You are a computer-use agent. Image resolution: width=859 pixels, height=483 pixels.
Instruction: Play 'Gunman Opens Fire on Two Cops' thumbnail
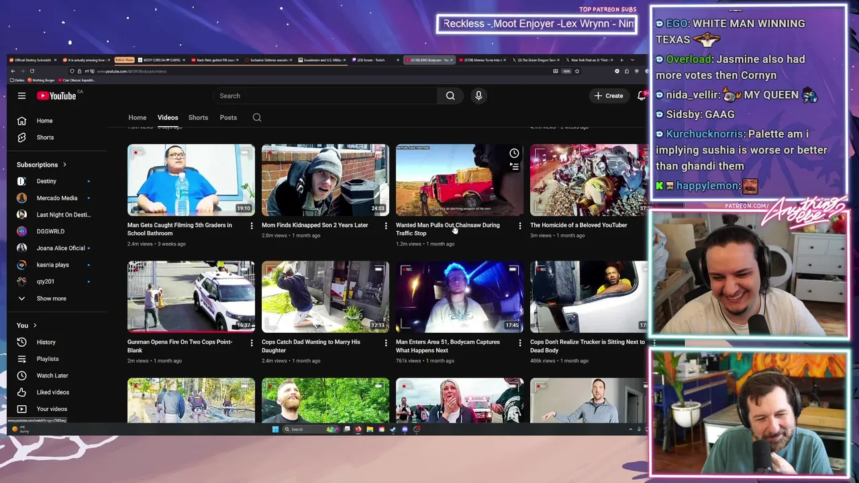191,297
